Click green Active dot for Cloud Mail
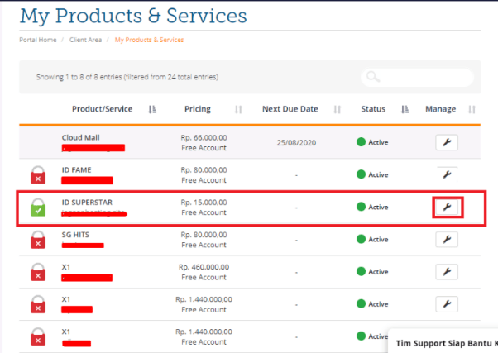Image resolution: width=498 pixels, height=353 pixels. point(361,142)
